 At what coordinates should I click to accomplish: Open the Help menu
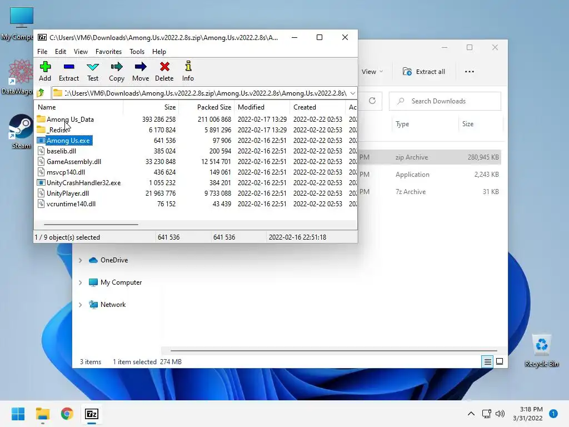coord(159,52)
